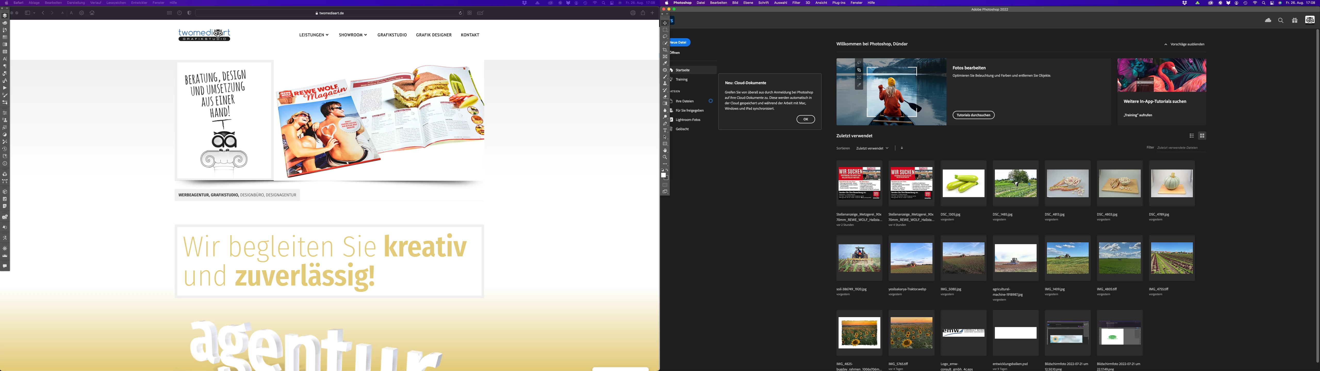Click Tutorials durchsuchen button
This screenshot has height=371, width=1320.
point(973,115)
